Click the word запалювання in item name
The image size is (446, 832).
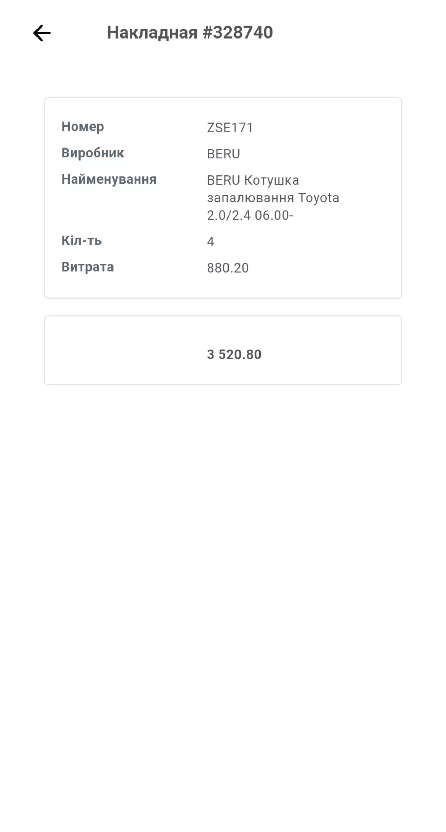pos(251,198)
